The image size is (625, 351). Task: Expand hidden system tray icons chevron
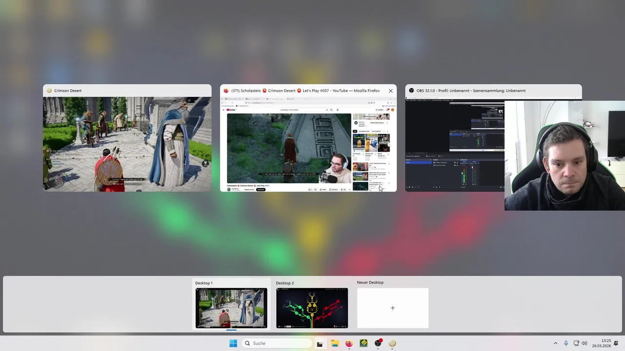click(555, 343)
